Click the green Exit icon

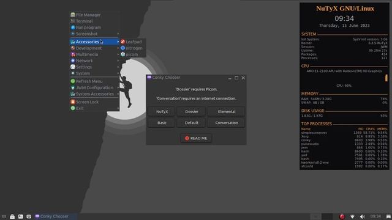click(73, 108)
